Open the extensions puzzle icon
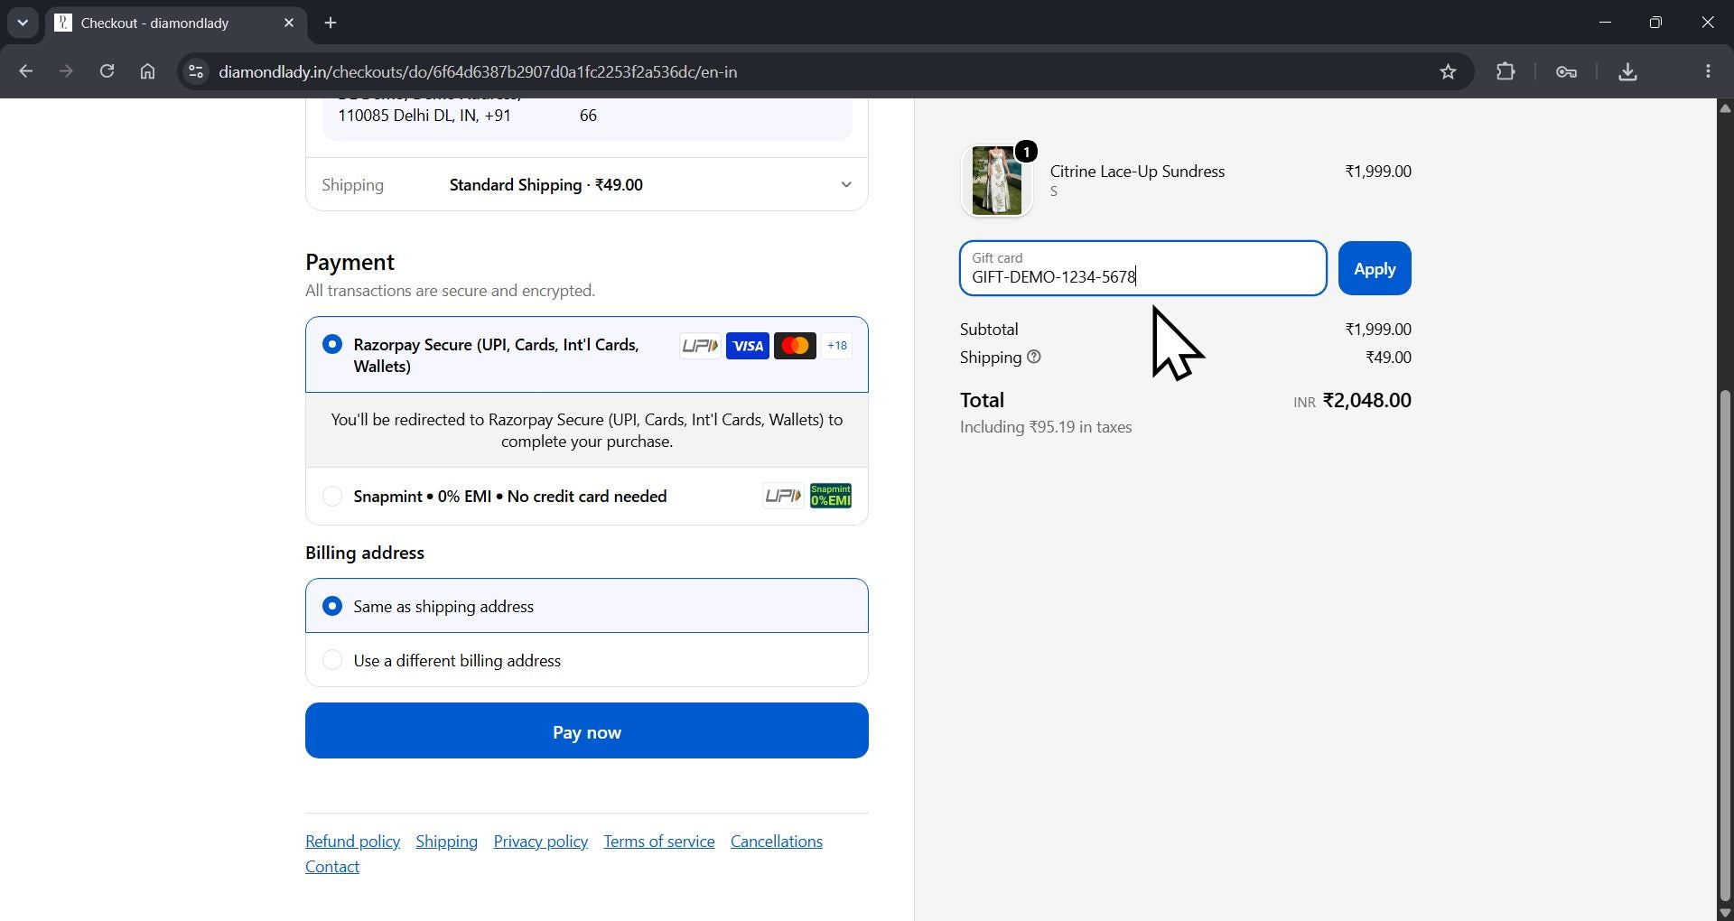This screenshot has height=921, width=1734. (1506, 71)
